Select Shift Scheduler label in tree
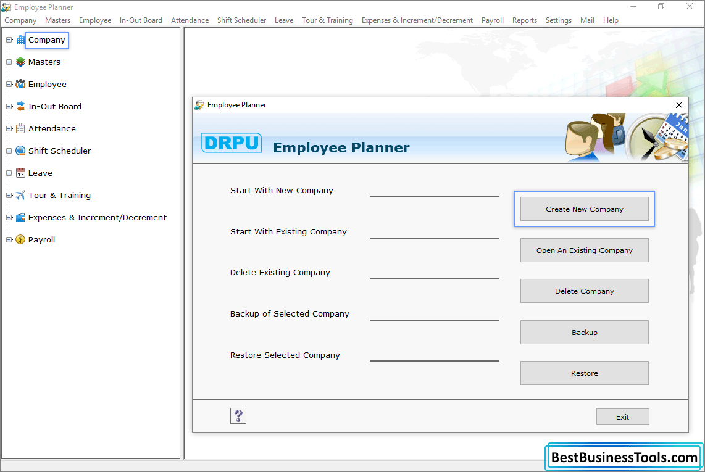 (x=59, y=151)
